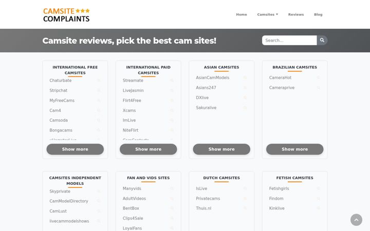Open the Bongacams review link

61,130
